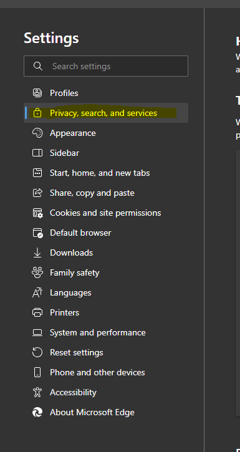This screenshot has height=452, width=240.
Task: Click the Cookies and site permissions icon
Action: [x=37, y=213]
